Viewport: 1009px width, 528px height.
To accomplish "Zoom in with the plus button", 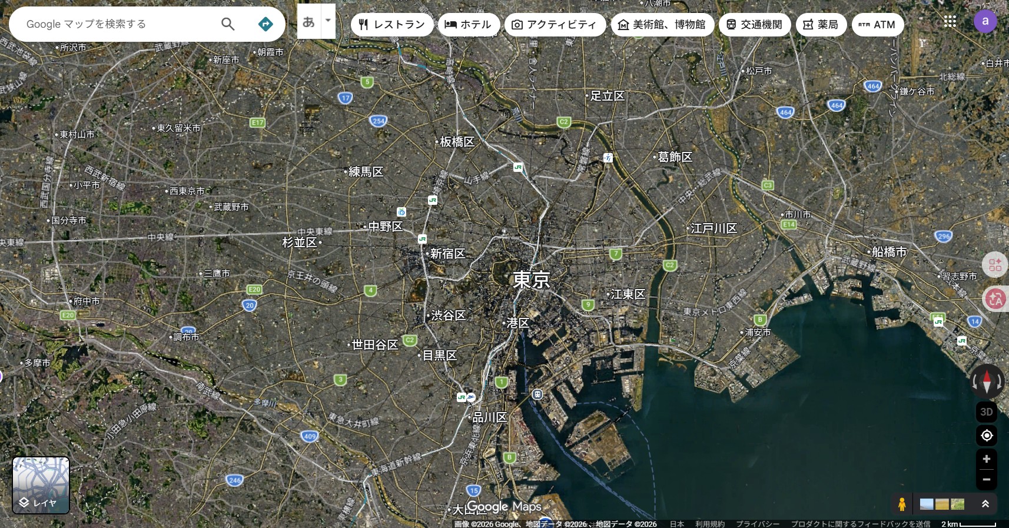I will coord(987,459).
